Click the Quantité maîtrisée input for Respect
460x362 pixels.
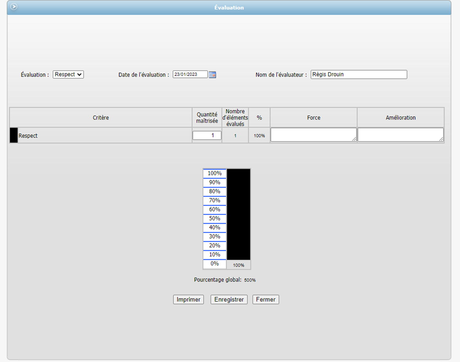coord(207,135)
